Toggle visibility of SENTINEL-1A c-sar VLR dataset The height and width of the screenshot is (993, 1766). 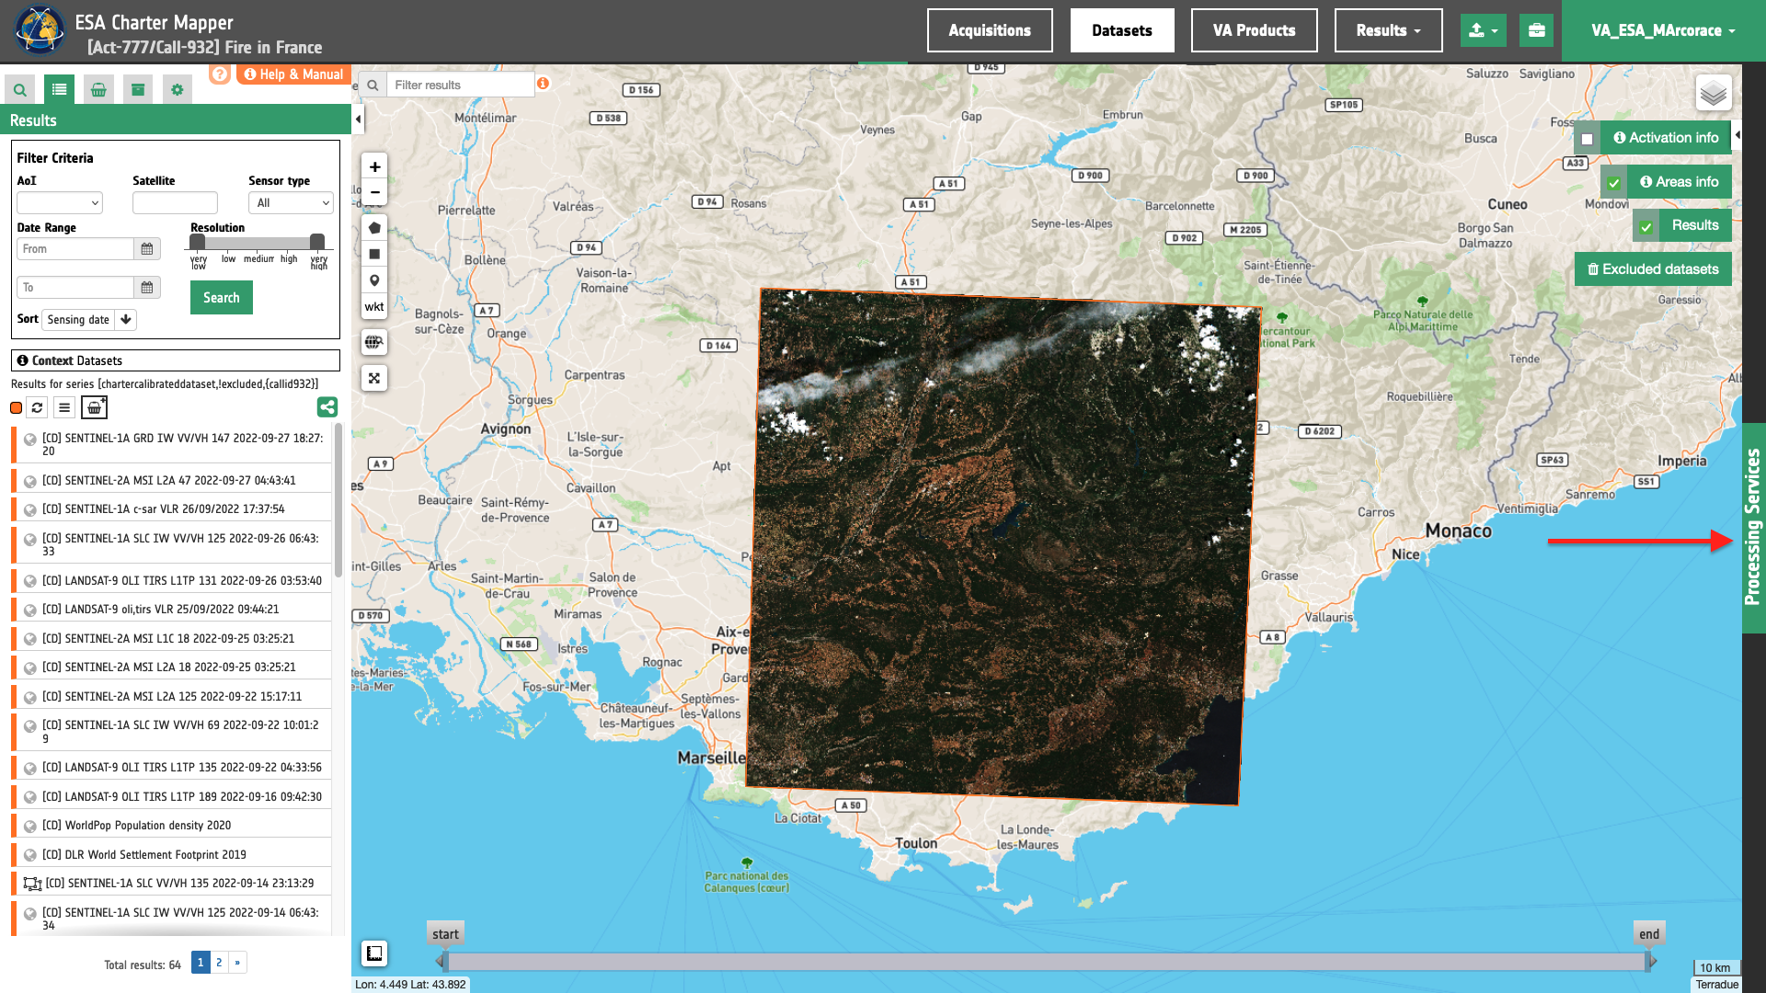[x=30, y=509]
